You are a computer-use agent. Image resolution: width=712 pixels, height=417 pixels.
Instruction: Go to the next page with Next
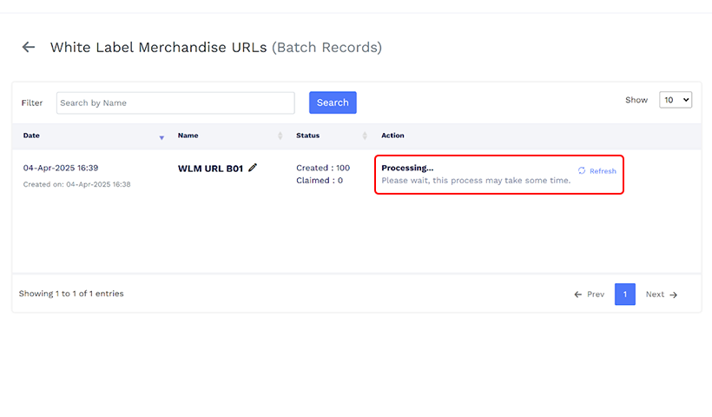tap(661, 295)
